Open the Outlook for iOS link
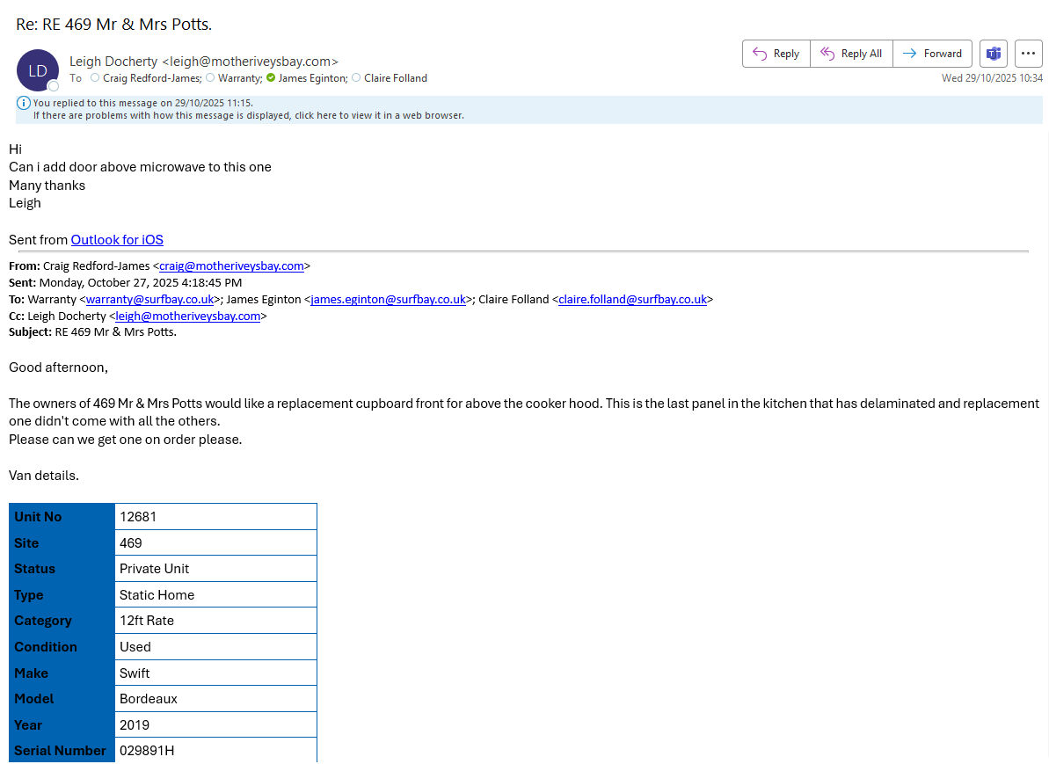This screenshot has height=764, width=1049. tap(117, 239)
